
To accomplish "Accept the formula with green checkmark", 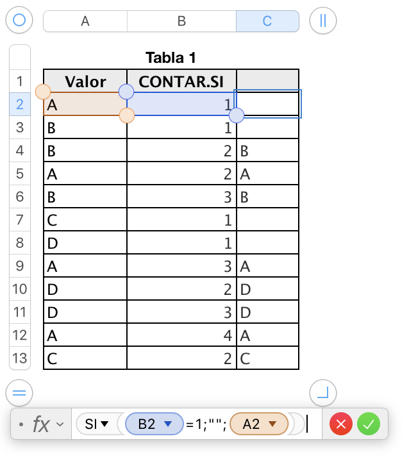I will tap(369, 424).
